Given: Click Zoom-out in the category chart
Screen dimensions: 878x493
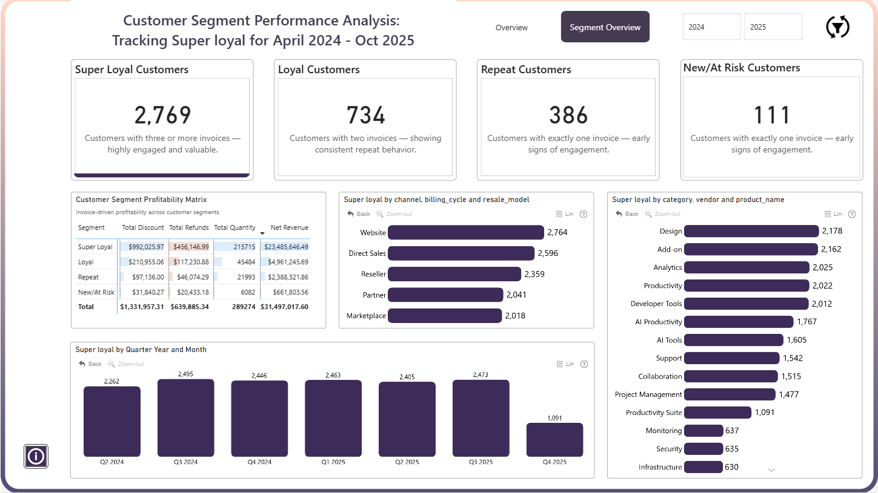Looking at the screenshot, I should (662, 214).
